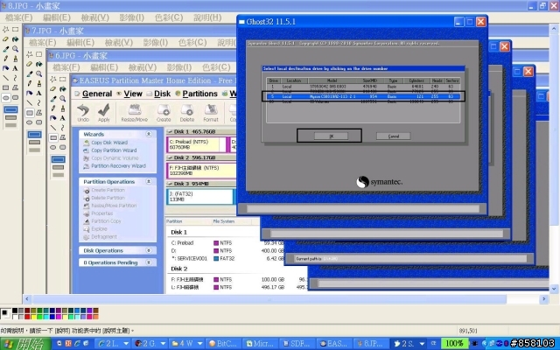This screenshot has height=350, width=560.
Task: Select the Magnifier tool in 7.JPG Paint window
Action: tap(38, 73)
